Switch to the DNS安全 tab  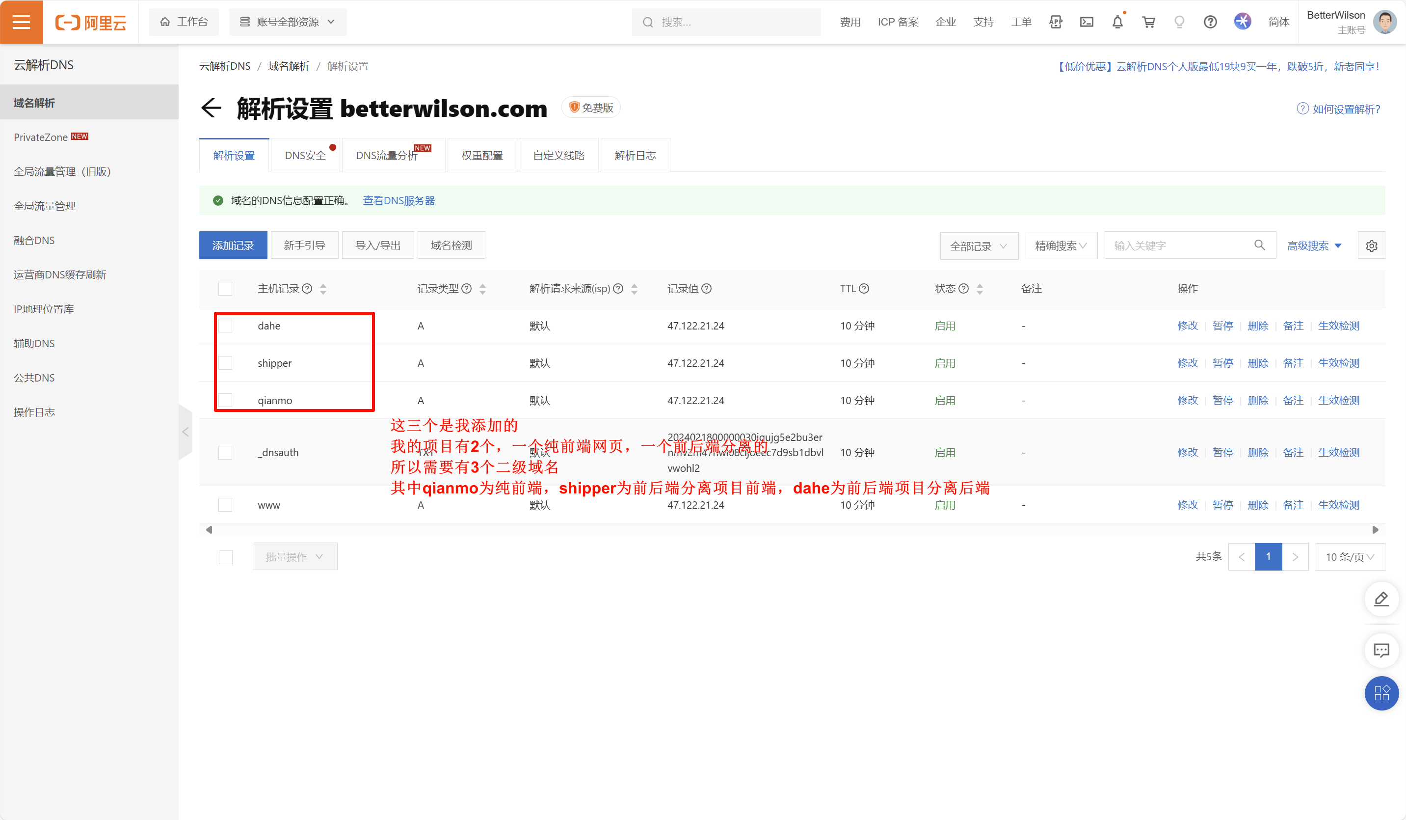(305, 156)
